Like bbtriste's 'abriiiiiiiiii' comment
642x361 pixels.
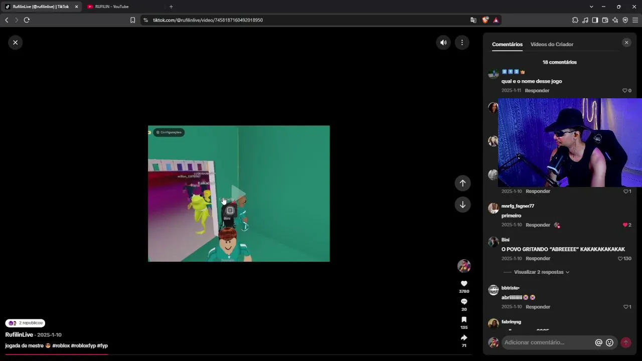(x=625, y=307)
